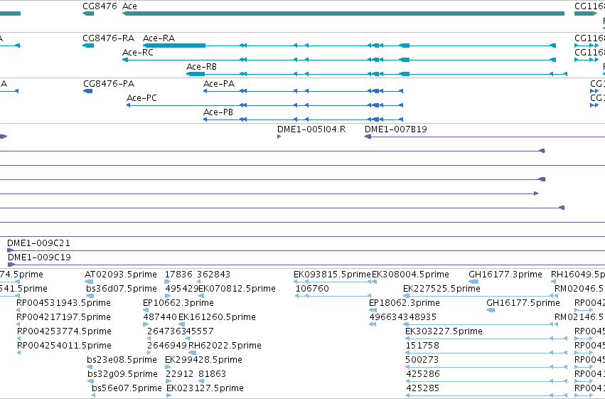
Task: Select the 500273 EST label
Action: click(422, 360)
